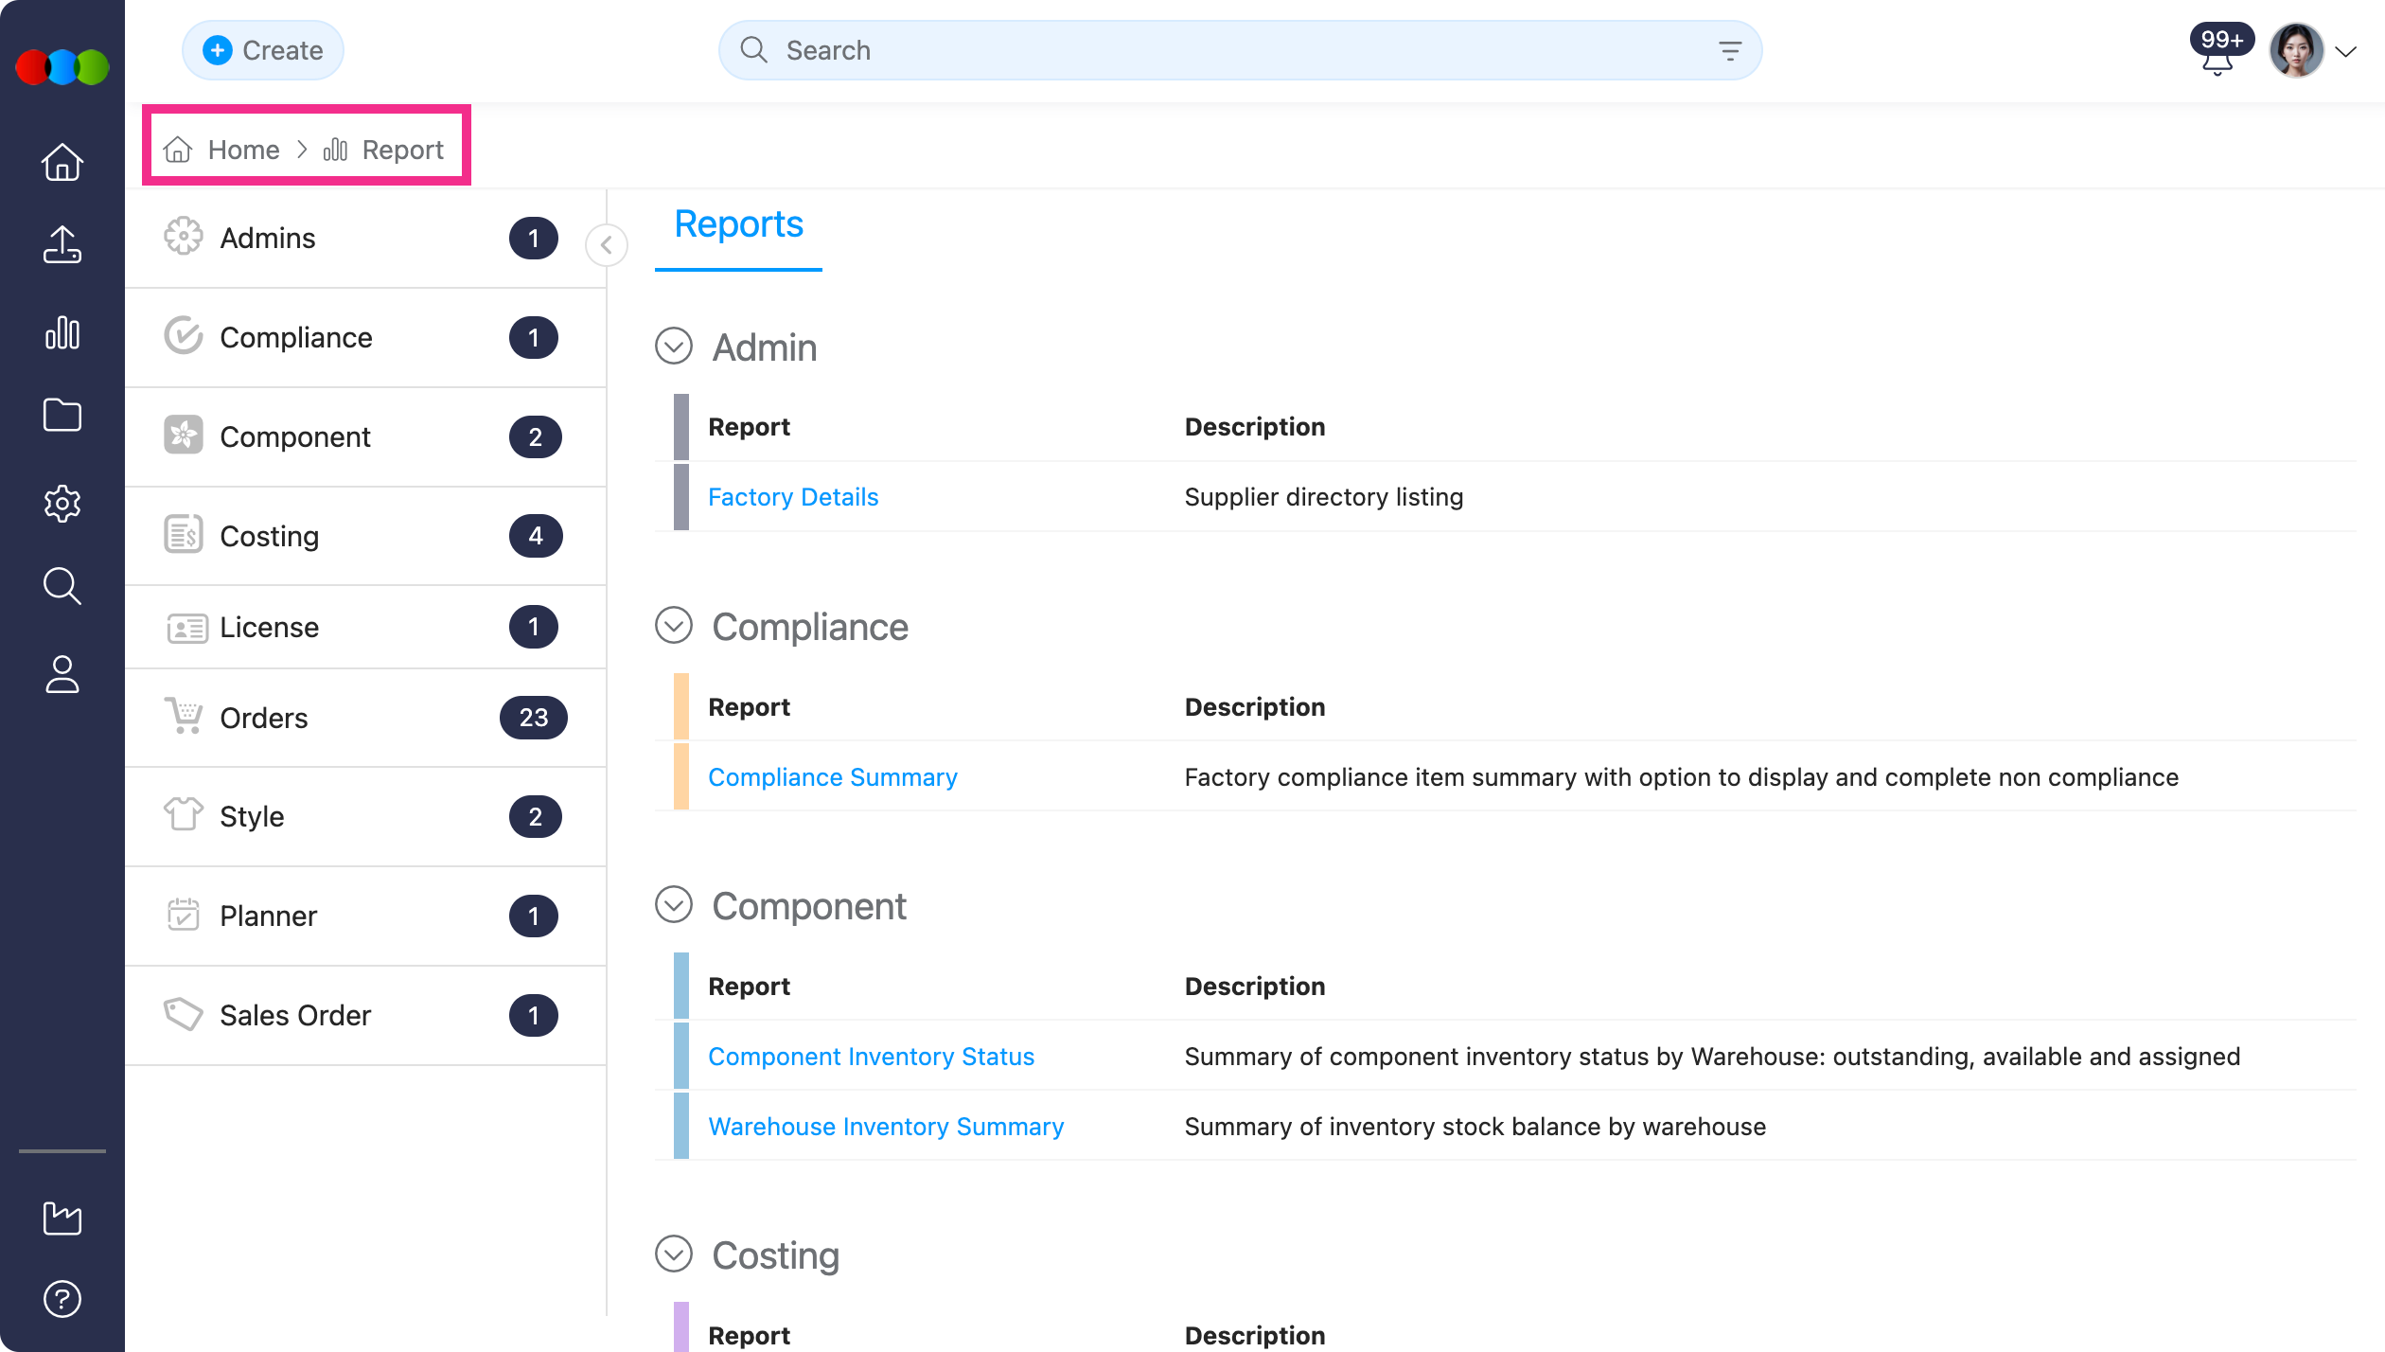2385x1352 pixels.
Task: Collapse the Compliance reports section
Action: point(674,626)
